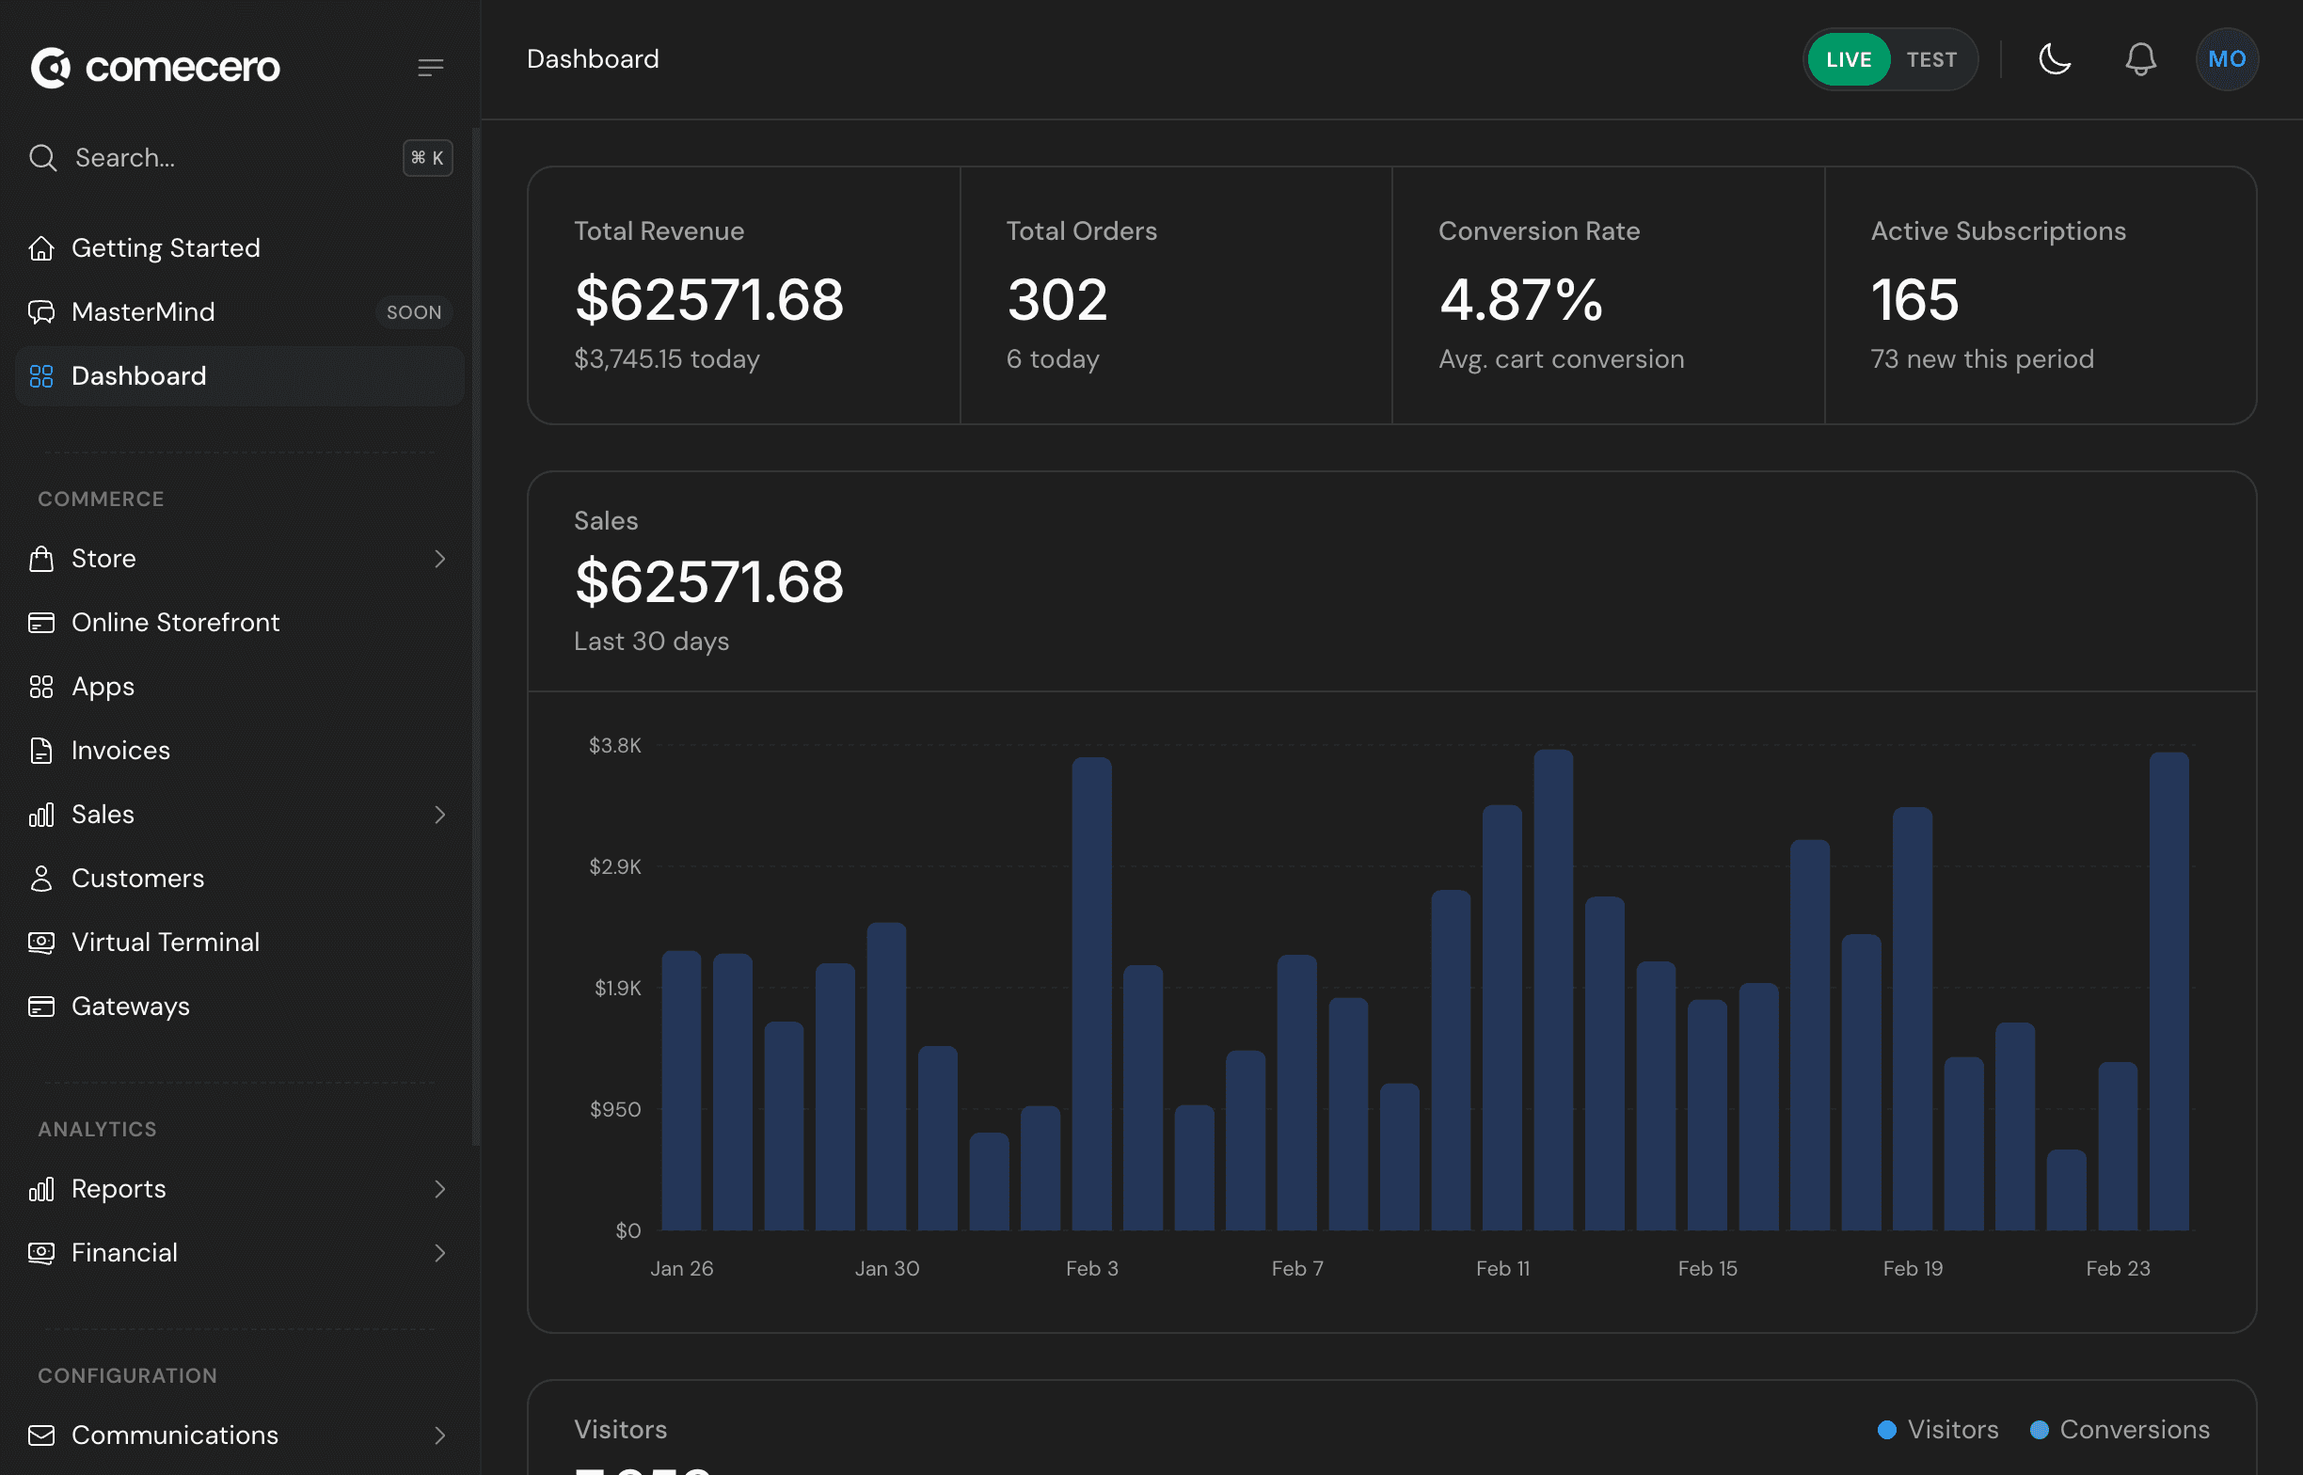Select Getting Started in the sidebar
This screenshot has width=2303, height=1475.
(x=165, y=247)
